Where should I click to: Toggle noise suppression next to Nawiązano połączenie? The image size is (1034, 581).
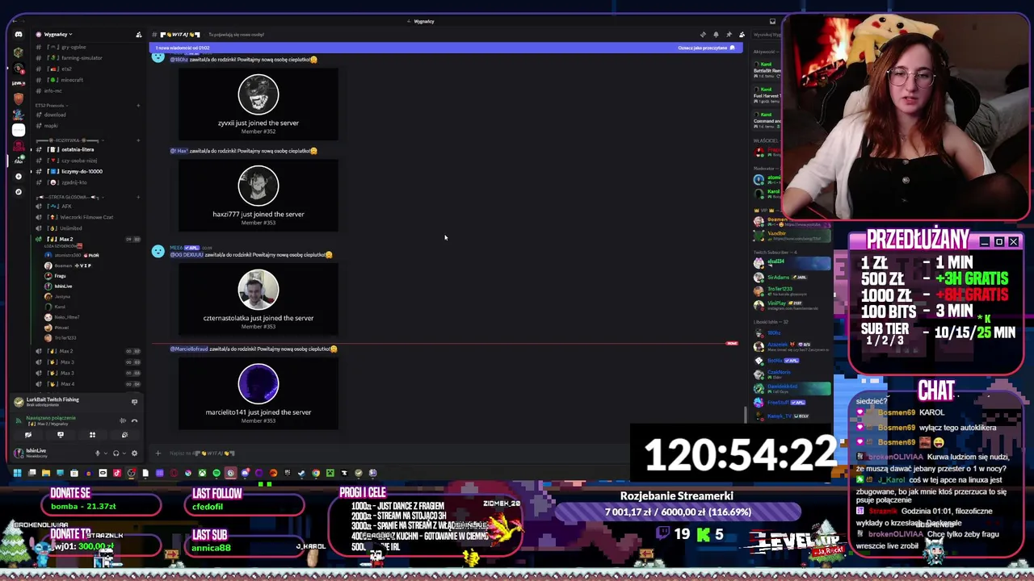click(x=123, y=420)
